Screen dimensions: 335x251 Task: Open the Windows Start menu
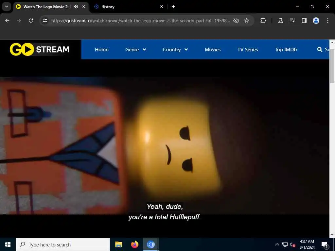coord(8,244)
